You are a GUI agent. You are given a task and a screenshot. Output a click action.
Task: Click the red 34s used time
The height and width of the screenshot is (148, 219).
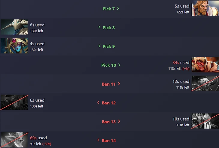176,63
